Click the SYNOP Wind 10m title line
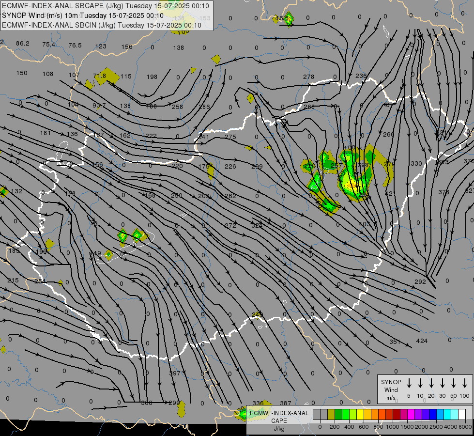 pos(83,16)
